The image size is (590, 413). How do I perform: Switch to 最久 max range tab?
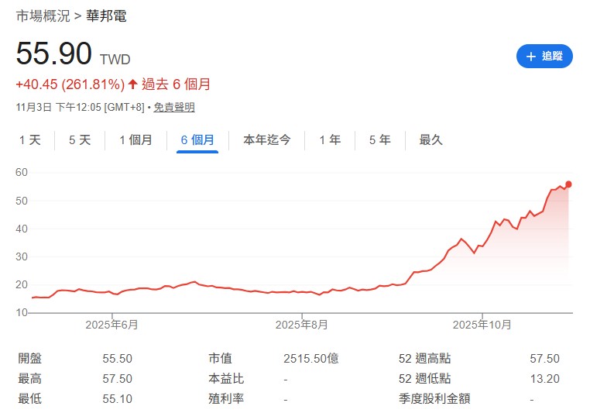pos(430,140)
